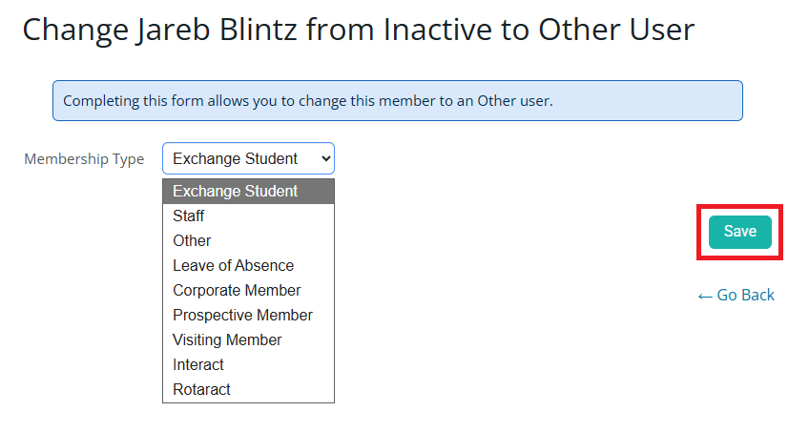Select the highlighted Exchange Student option
Screen dimensions: 788x432
pos(236,191)
